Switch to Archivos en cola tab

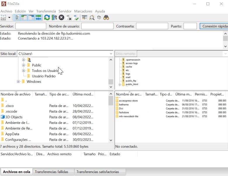[17, 172]
